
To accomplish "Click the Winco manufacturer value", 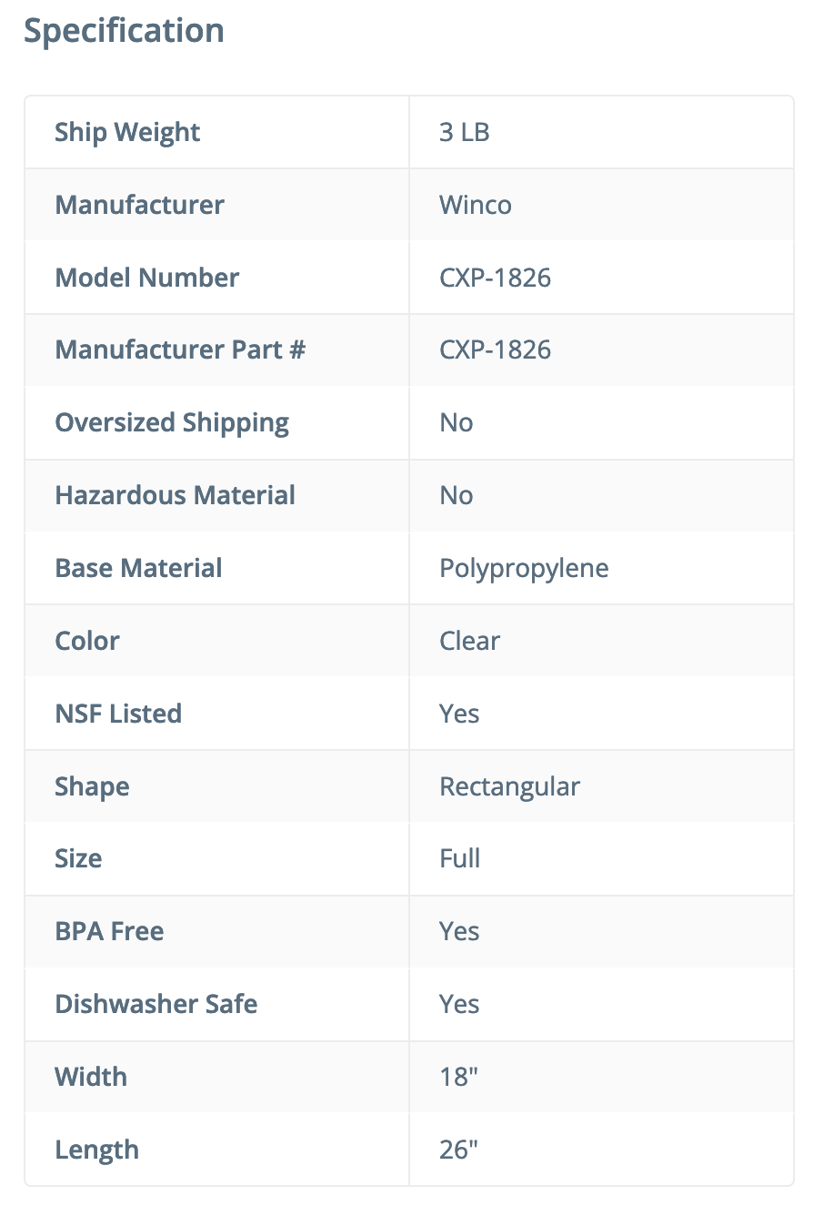I will (x=475, y=205).
